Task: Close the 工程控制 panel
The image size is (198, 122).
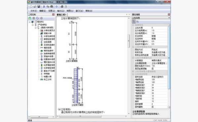Action: (53, 14)
